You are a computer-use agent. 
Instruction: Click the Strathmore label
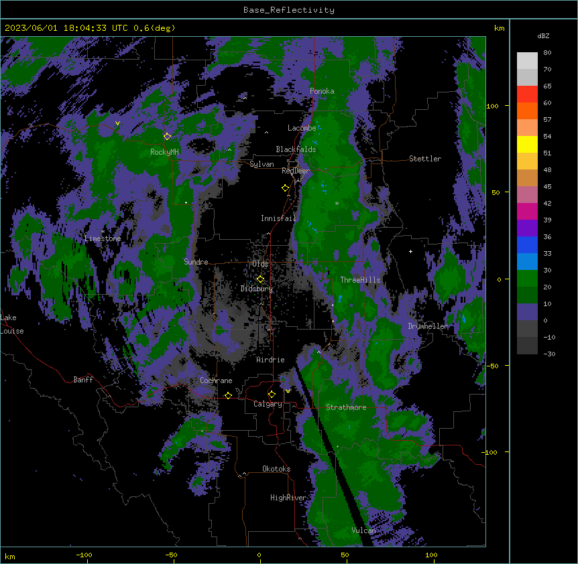pyautogui.click(x=346, y=407)
